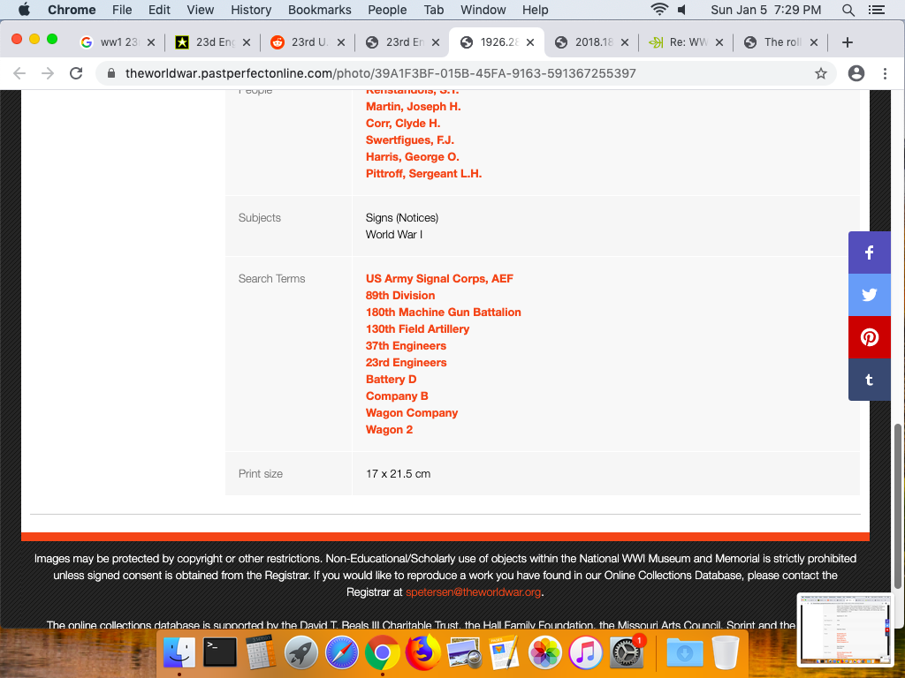The width and height of the screenshot is (905, 678).
Task: Share on Tumblr via side icon
Action: pos(870,380)
